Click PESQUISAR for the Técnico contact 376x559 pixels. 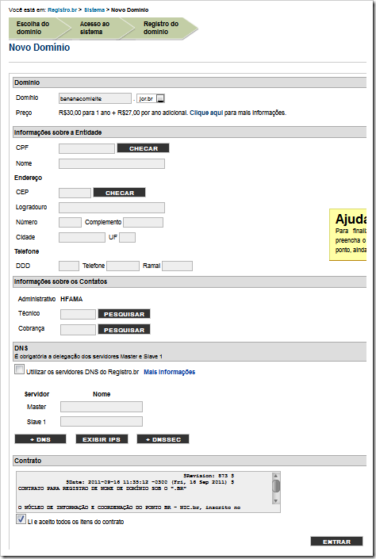(x=125, y=314)
